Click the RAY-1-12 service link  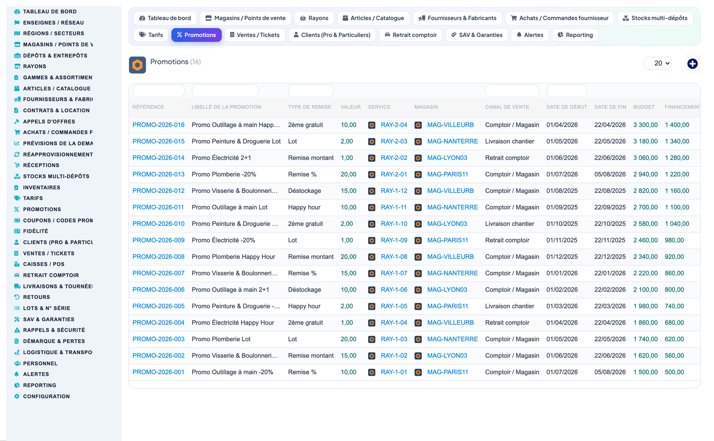394,191
